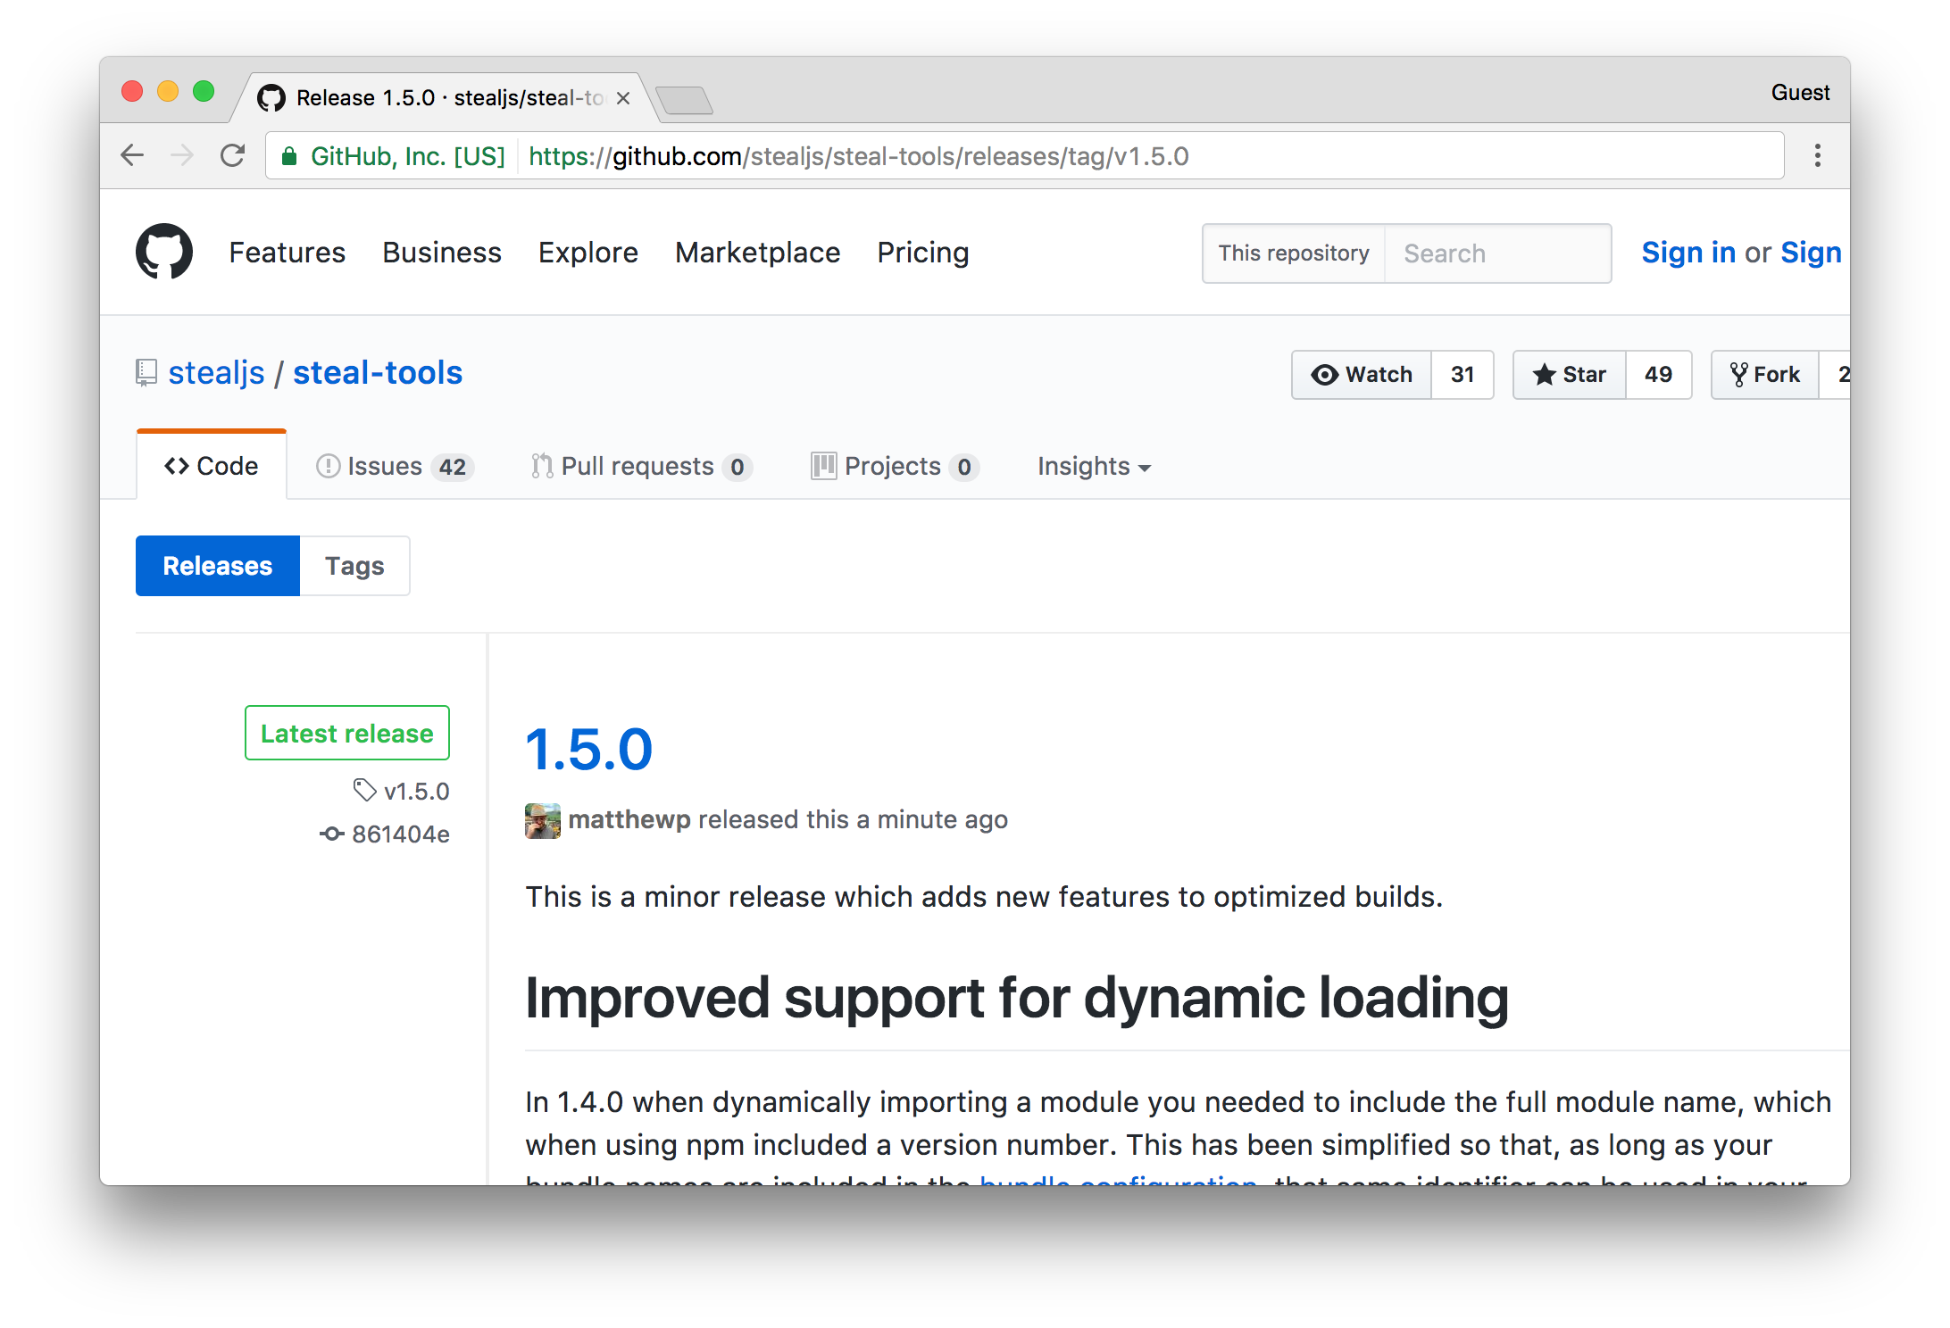Viewport: 1950px width, 1328px height.
Task: Click the minor release description sentence
Action: pos(984,896)
